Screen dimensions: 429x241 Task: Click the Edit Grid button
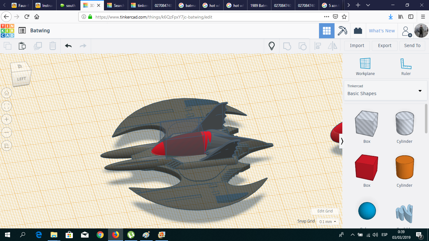point(325,211)
